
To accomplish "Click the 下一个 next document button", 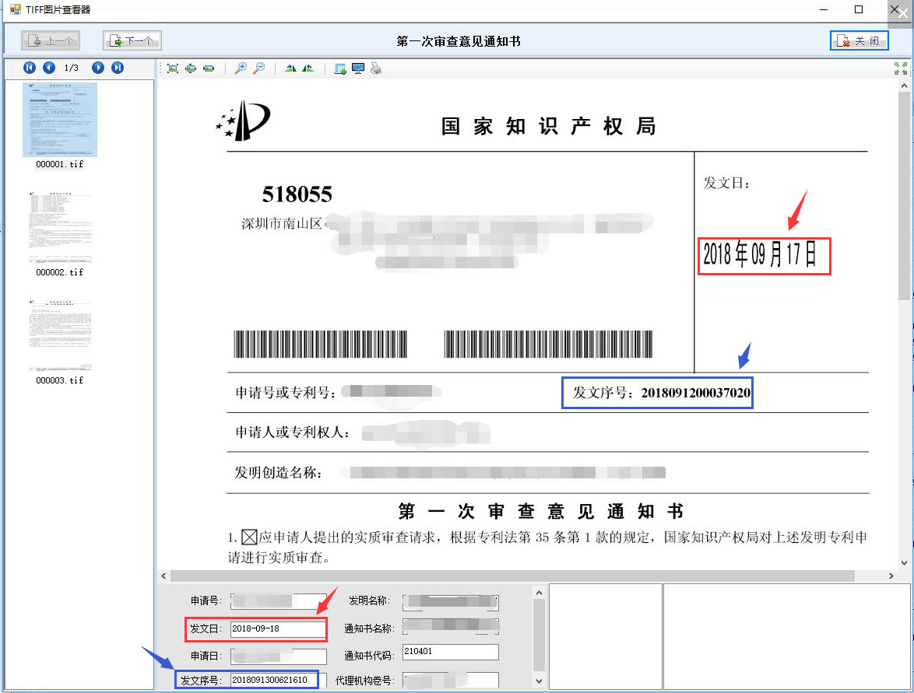I will click(x=132, y=40).
